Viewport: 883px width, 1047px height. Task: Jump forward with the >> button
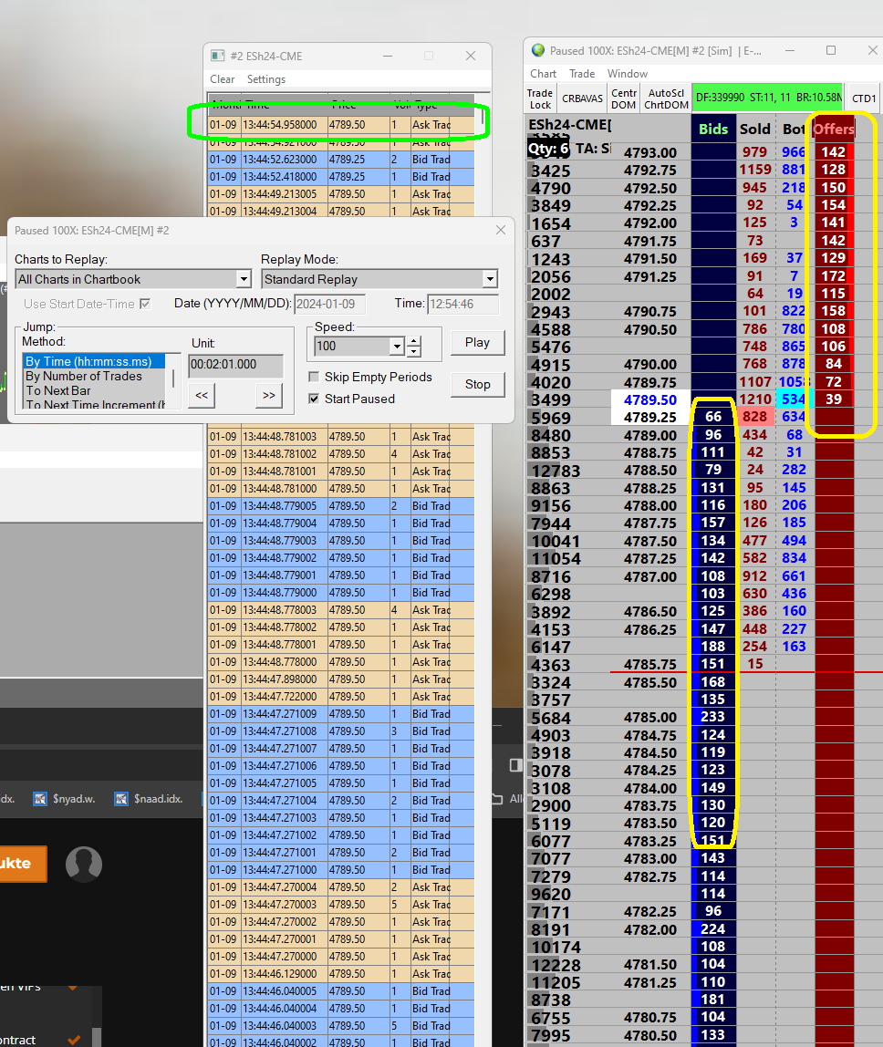(x=269, y=395)
